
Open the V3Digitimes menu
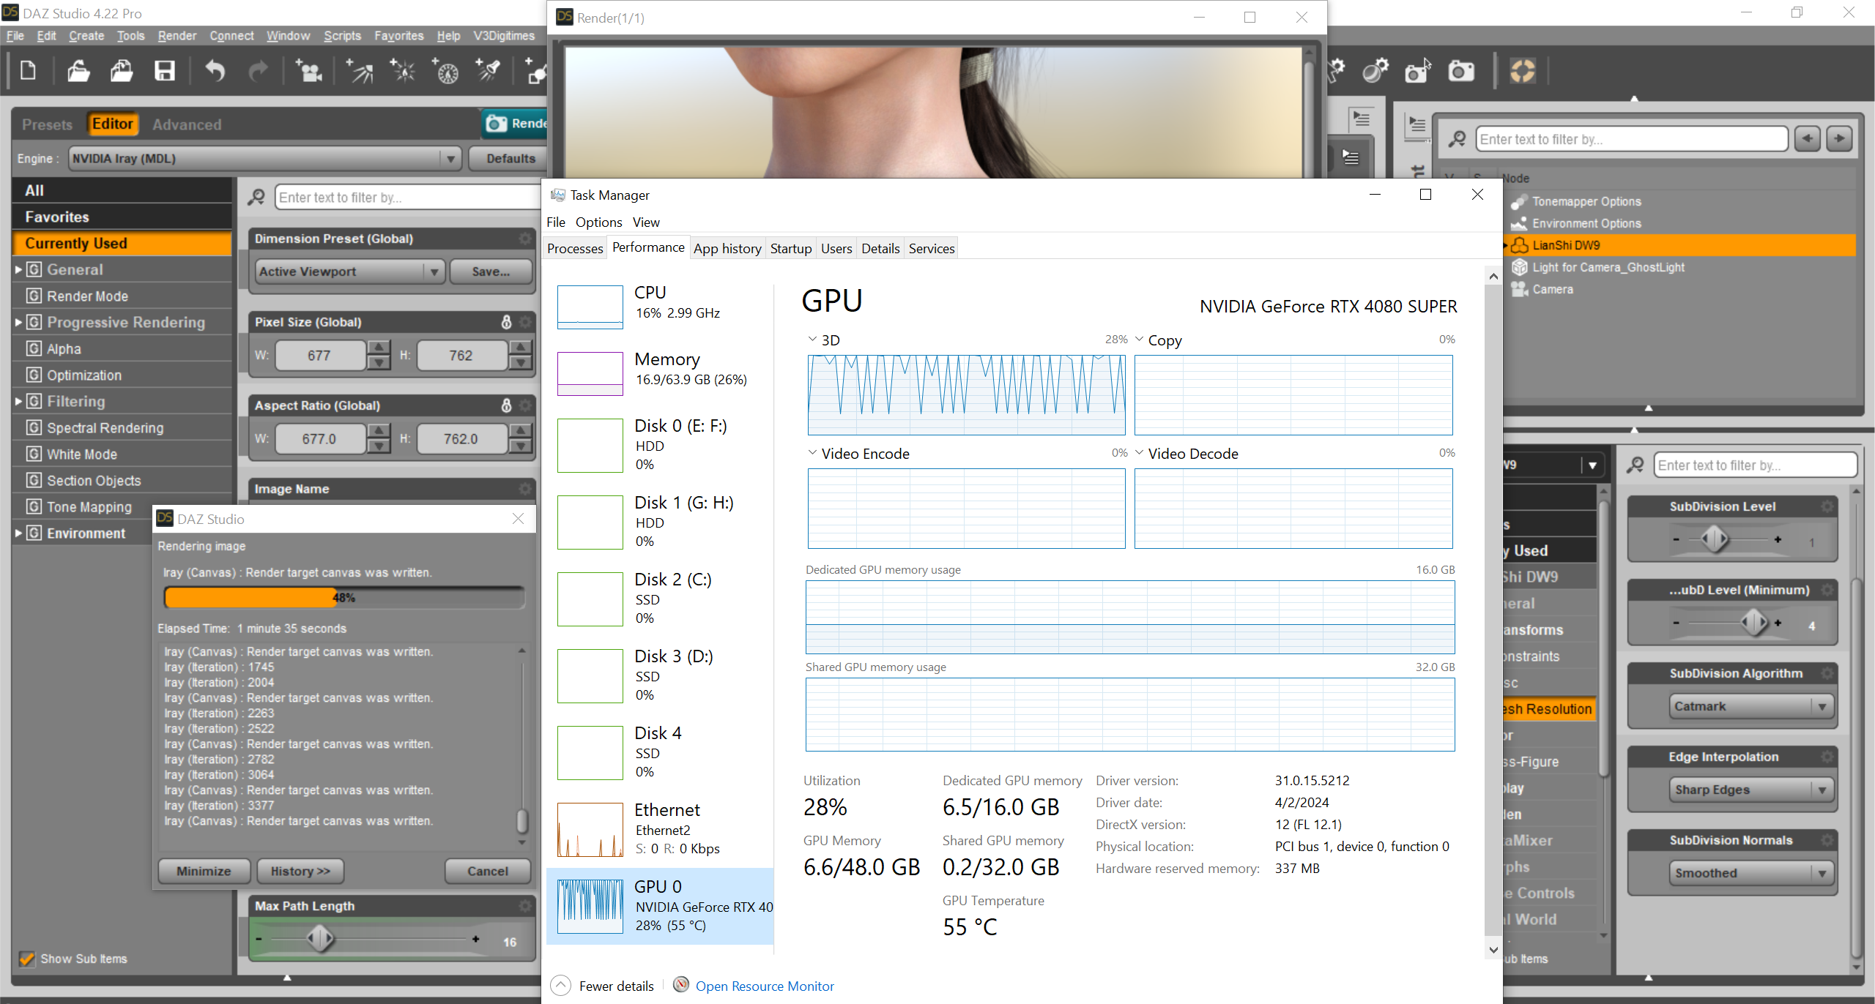(503, 35)
